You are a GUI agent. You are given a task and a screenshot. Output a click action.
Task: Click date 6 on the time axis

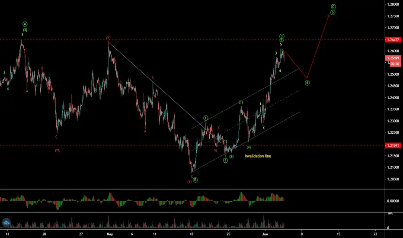(x=132, y=234)
